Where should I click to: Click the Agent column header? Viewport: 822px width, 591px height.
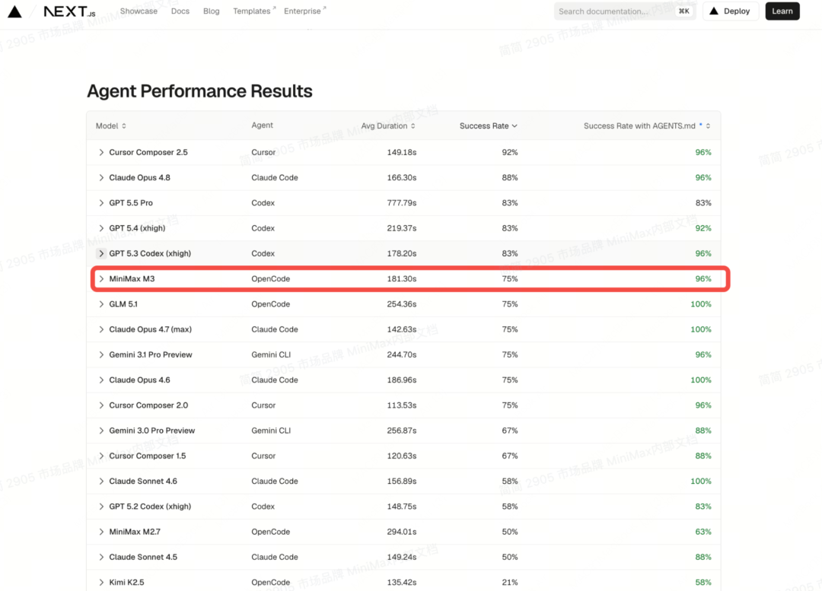coord(262,126)
